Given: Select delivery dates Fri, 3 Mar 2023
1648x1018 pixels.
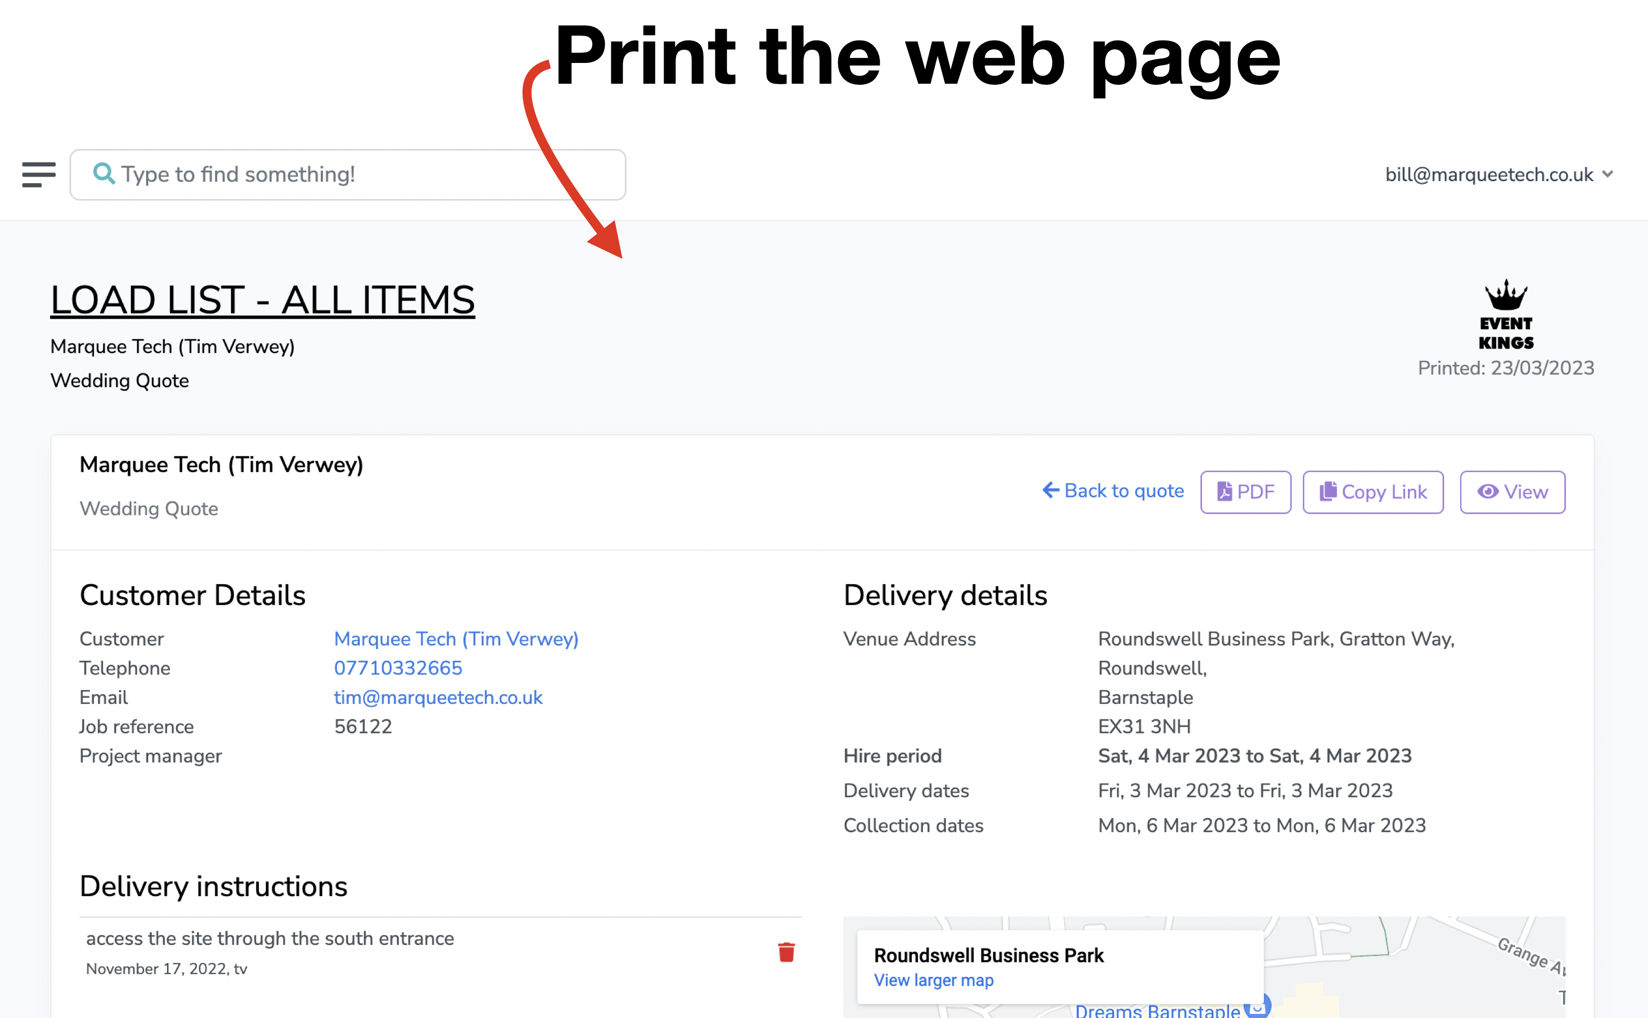Looking at the screenshot, I should click(1245, 791).
